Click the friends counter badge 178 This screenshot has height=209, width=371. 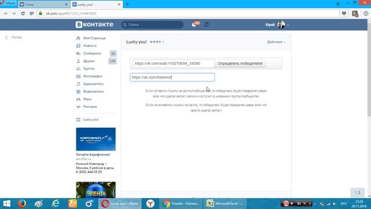pyautogui.click(x=112, y=61)
